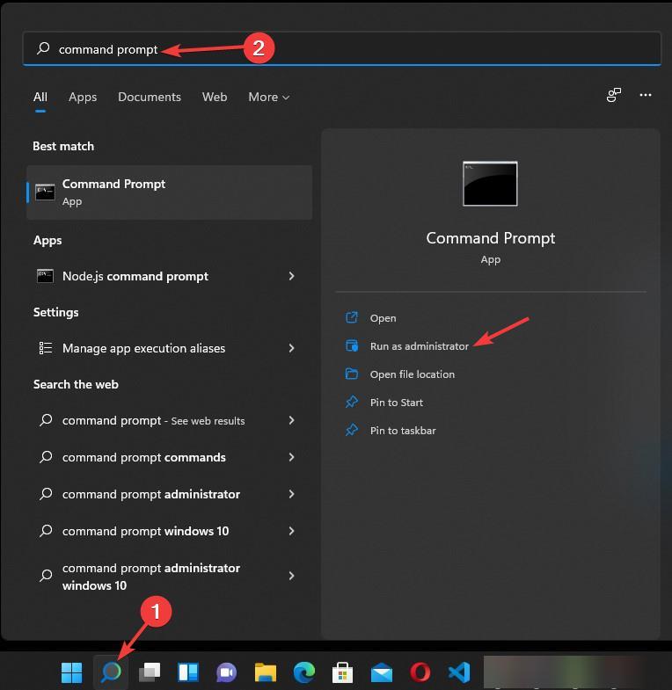Screen dimensions: 672x690
Task: Click search icon beside 'command prompt commands'
Action: click(x=46, y=457)
